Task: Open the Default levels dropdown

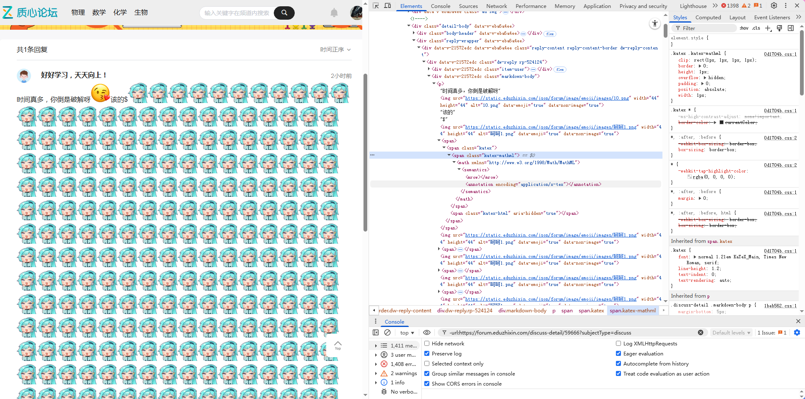Action: click(731, 332)
